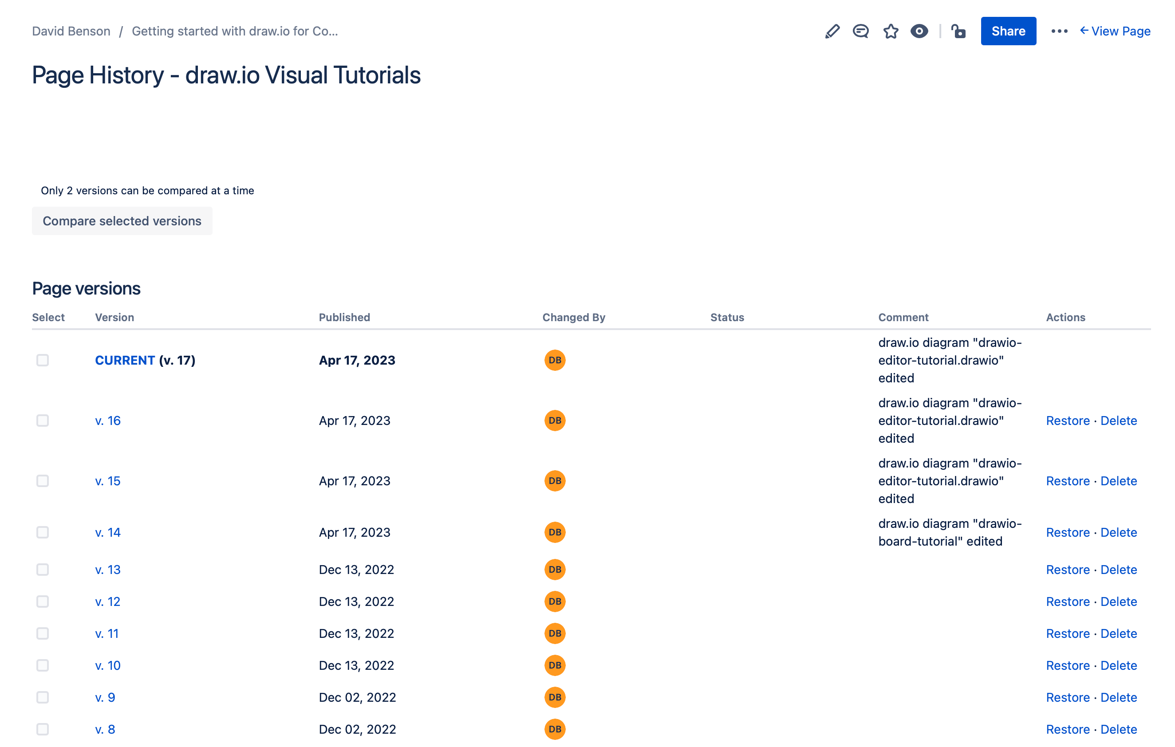Screen dimensions: 1175x747
Task: Click the watch eye icon
Action: (919, 31)
